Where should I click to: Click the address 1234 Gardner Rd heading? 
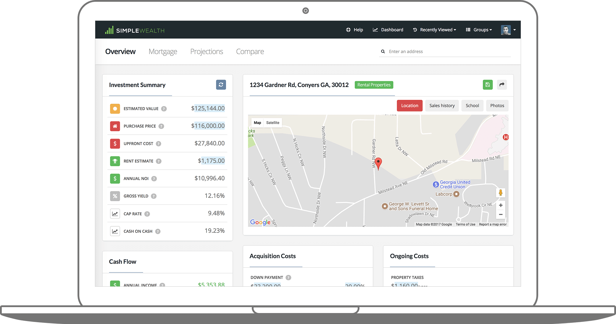(299, 85)
